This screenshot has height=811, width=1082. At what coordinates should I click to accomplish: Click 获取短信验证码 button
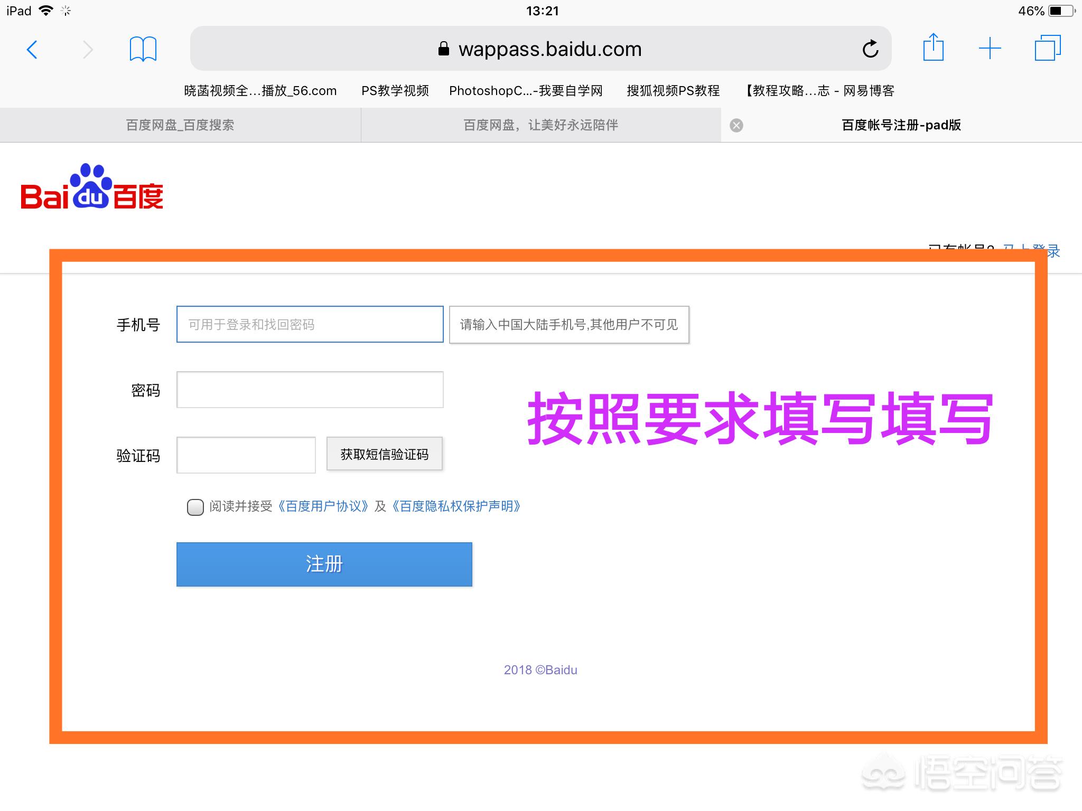click(x=384, y=454)
